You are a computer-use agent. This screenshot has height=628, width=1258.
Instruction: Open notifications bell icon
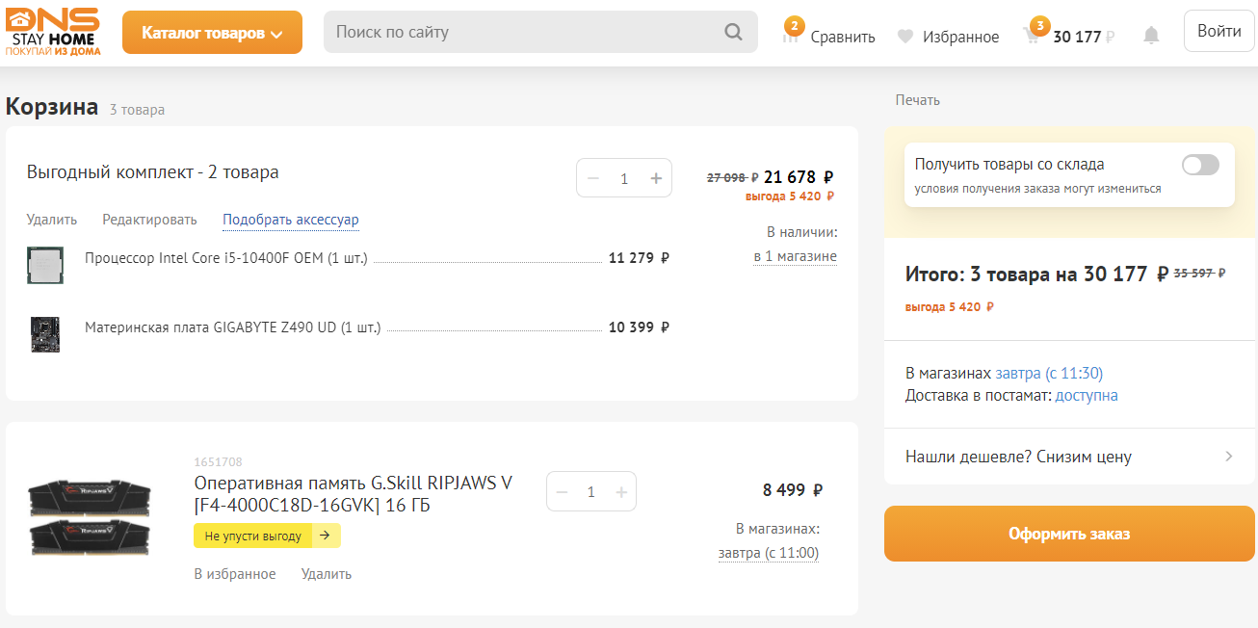tap(1151, 36)
